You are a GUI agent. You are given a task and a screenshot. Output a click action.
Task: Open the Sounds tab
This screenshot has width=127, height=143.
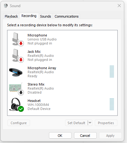(x=46, y=16)
